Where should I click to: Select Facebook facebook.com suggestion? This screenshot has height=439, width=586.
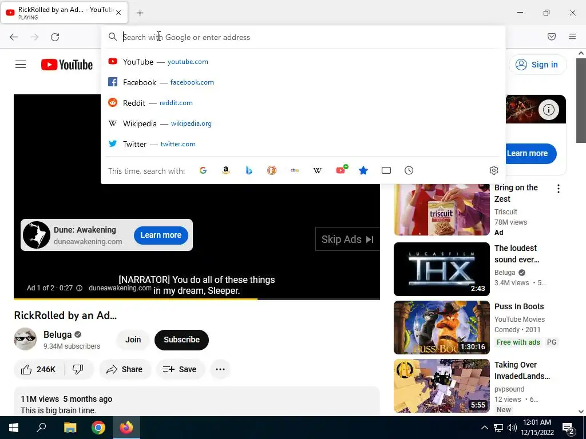click(303, 82)
